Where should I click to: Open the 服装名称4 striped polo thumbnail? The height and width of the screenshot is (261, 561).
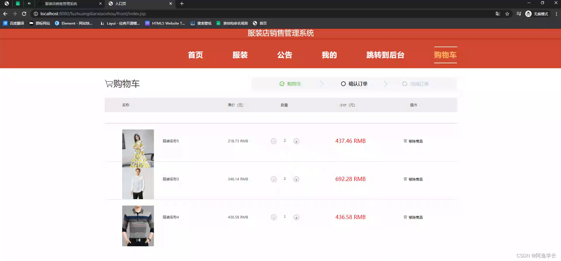click(138, 226)
